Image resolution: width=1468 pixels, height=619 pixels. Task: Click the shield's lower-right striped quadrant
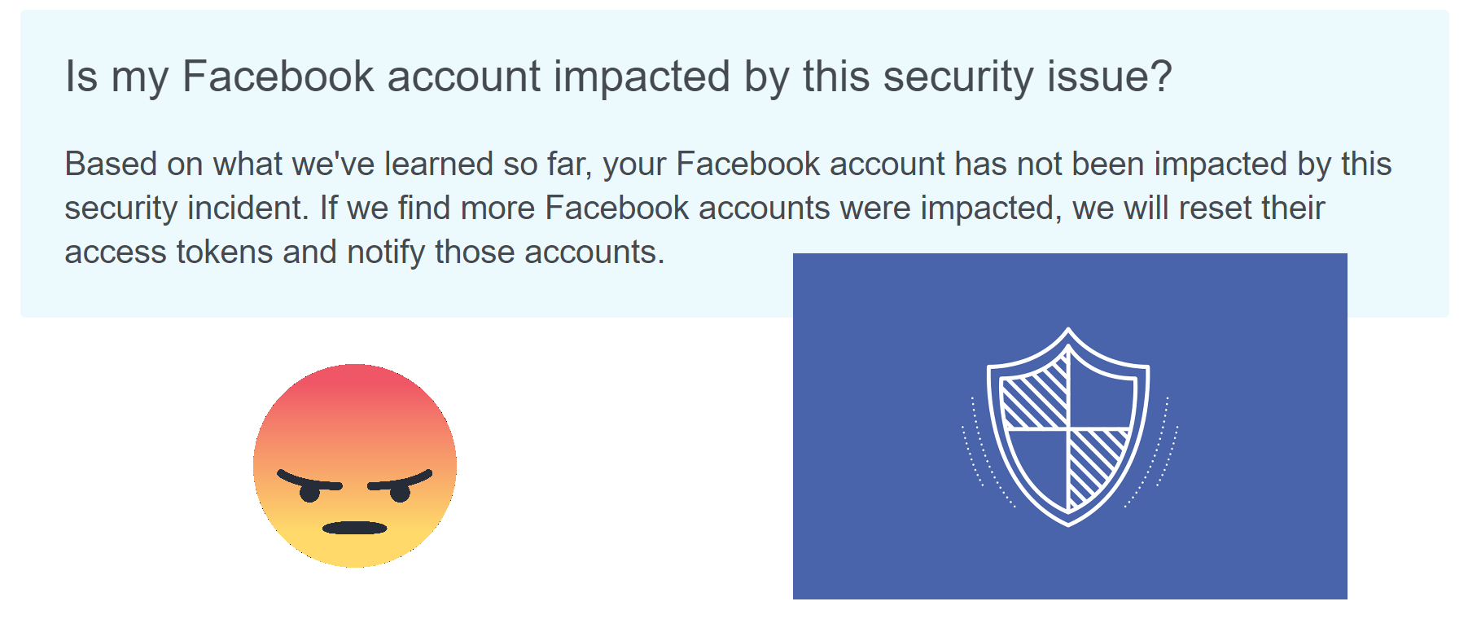(x=1095, y=463)
